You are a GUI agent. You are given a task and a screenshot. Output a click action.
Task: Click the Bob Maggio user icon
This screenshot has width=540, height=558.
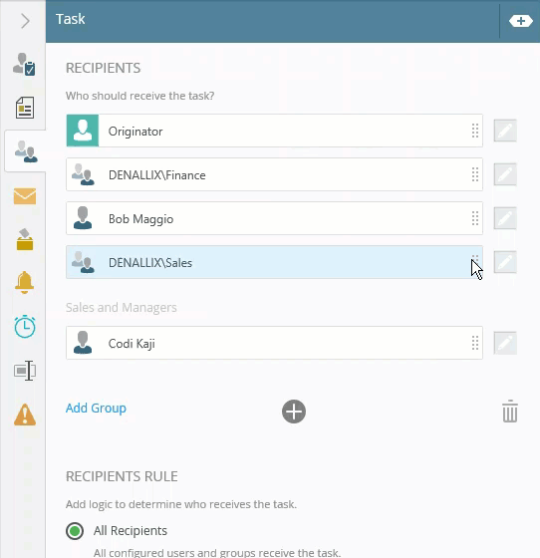[x=83, y=218]
